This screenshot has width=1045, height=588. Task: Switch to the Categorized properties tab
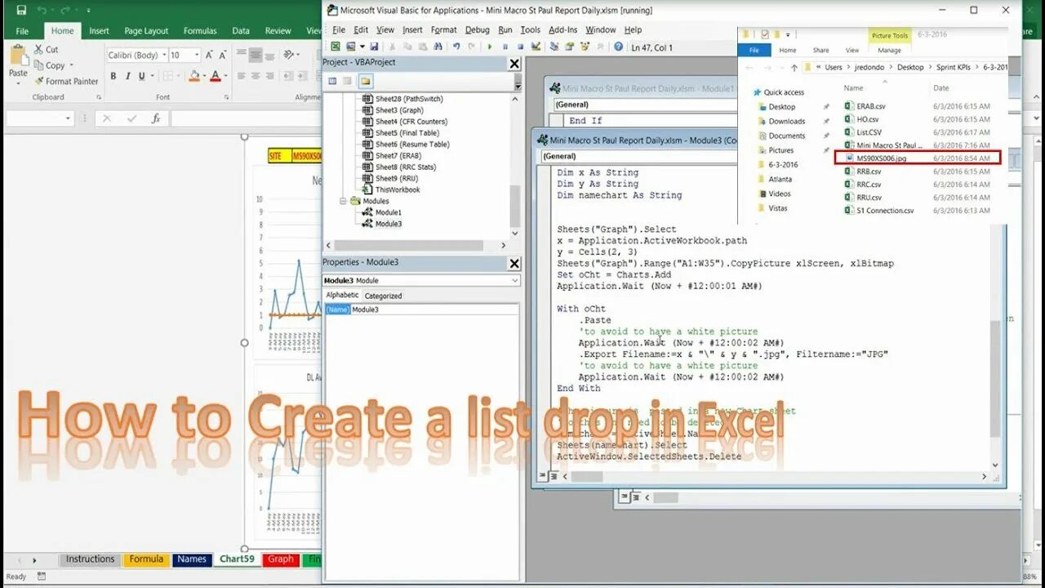coord(383,296)
